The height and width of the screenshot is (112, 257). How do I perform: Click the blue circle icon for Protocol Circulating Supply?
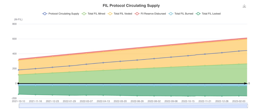45,14
